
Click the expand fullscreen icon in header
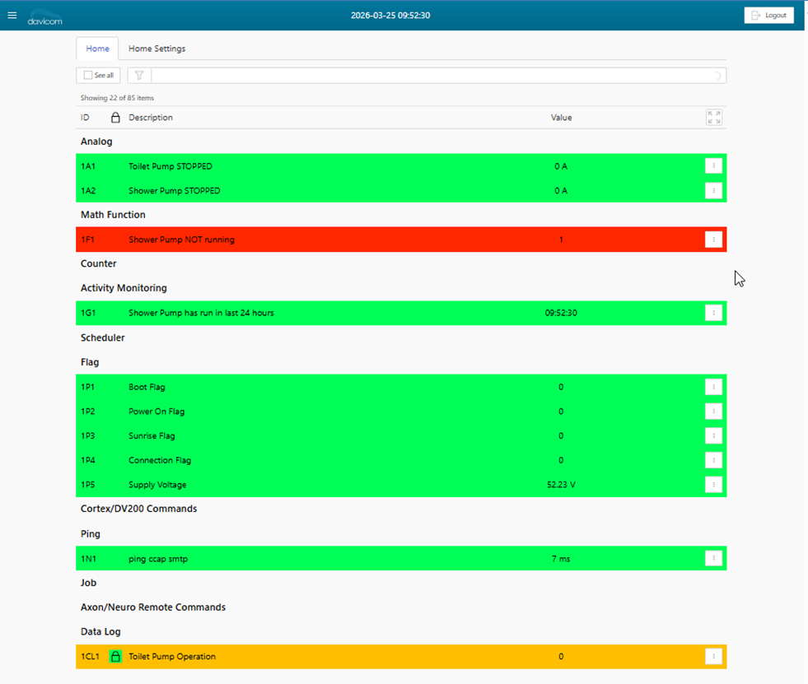click(x=714, y=118)
